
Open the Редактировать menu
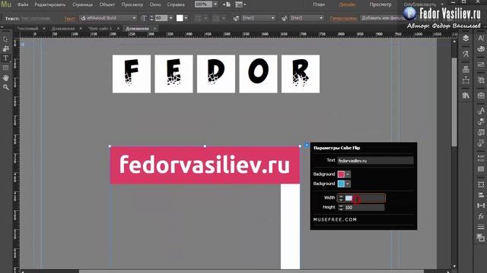pos(50,5)
